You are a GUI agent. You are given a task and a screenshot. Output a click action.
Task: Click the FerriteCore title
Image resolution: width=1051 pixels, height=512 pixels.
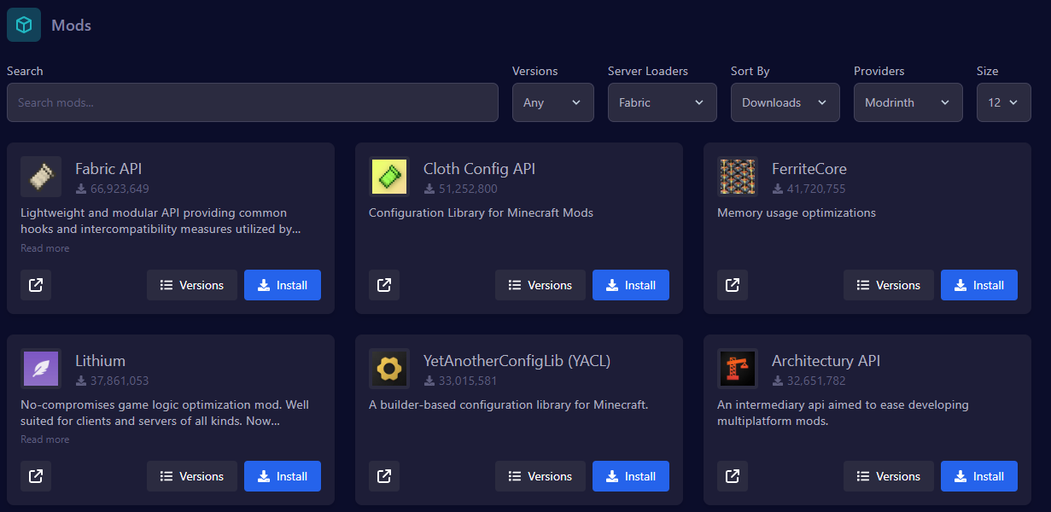tap(809, 169)
